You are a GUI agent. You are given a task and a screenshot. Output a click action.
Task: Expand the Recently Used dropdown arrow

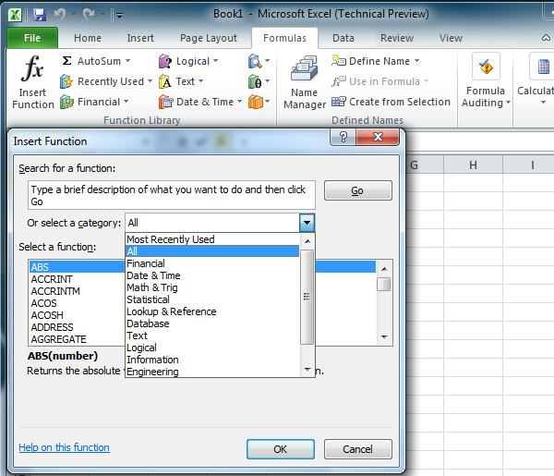150,81
